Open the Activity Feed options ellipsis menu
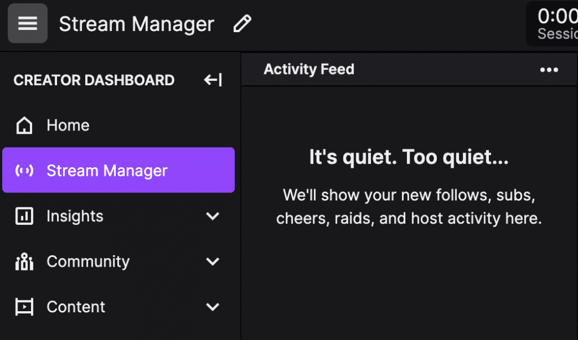 coord(549,69)
